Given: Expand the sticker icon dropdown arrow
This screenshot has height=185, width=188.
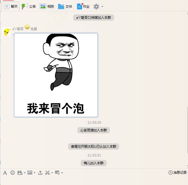Looking at the screenshot, I should click(x=24, y=173).
